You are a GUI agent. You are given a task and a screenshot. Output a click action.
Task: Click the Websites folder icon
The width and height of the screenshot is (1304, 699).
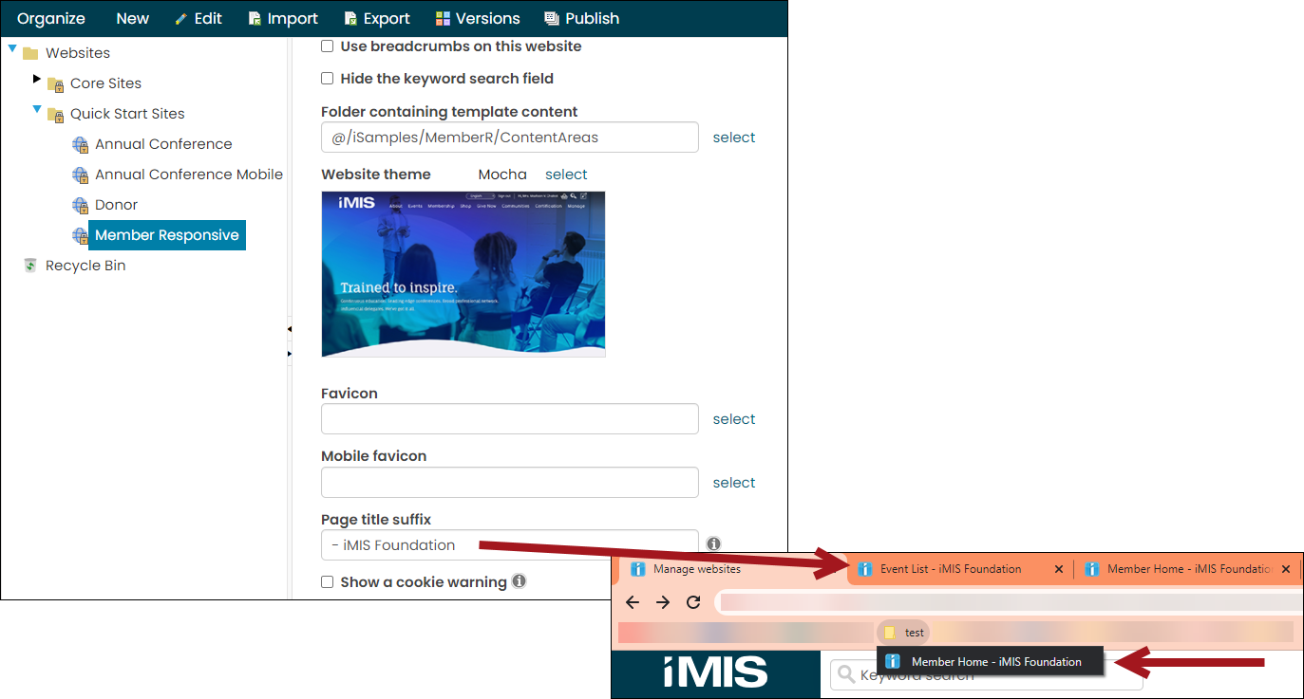point(30,53)
